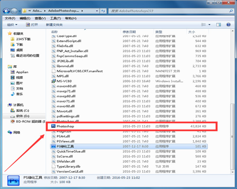This screenshot has height=189, width=237.
Task: Click the Back navigation arrow
Action: point(7,11)
